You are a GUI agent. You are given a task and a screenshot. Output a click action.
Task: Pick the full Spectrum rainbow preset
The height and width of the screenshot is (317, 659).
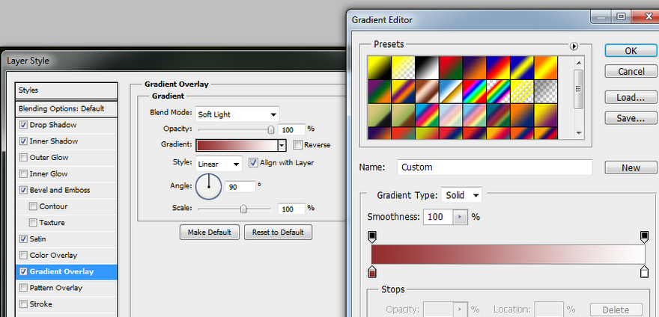tap(474, 91)
